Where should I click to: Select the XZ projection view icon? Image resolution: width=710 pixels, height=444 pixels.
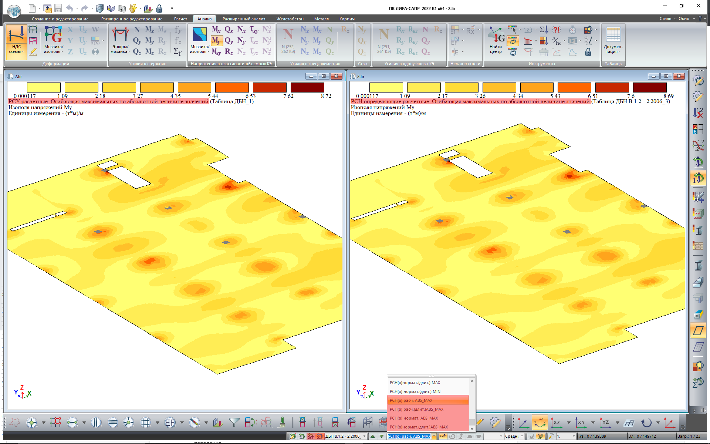coord(556,422)
